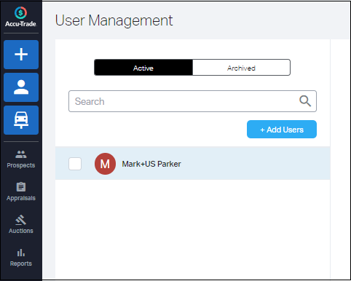Select the Mark+US Parker name text

tap(151, 164)
